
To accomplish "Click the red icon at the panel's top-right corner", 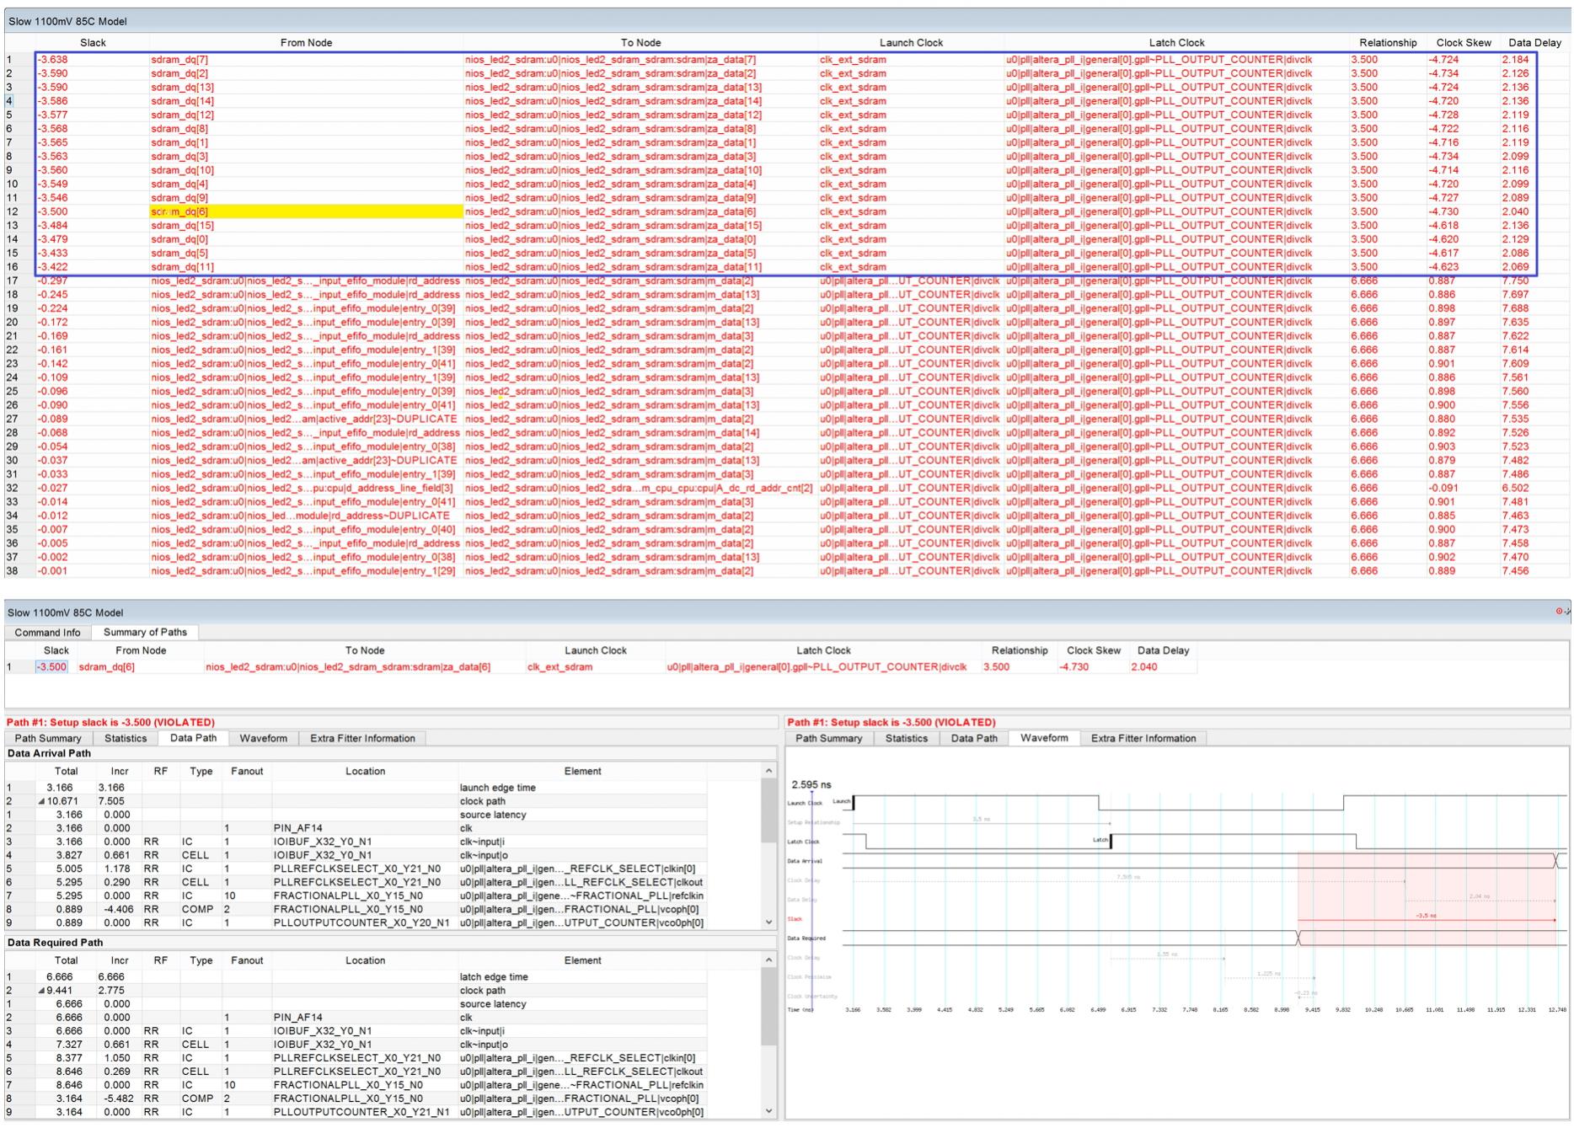I will [x=1559, y=612].
